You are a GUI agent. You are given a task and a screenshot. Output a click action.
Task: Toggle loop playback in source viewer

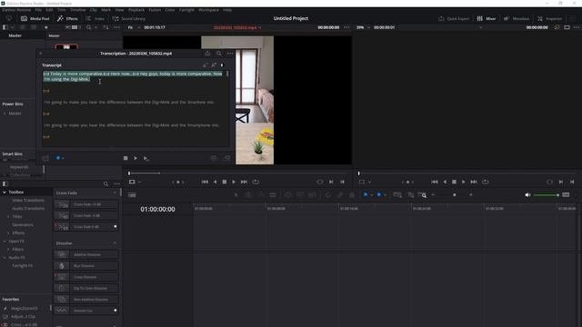pyautogui.click(x=256, y=182)
